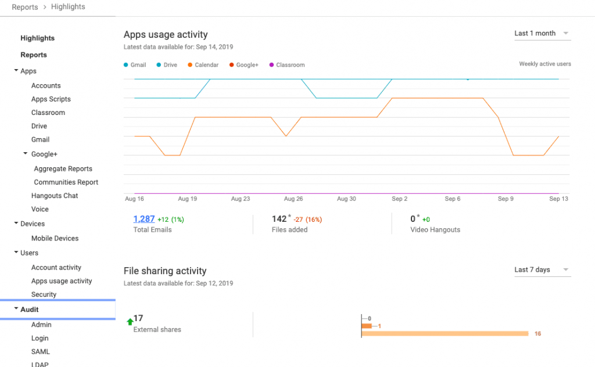Select Apps Scripts in sidebar
Viewport: 595px width, 367px height.
coord(51,99)
